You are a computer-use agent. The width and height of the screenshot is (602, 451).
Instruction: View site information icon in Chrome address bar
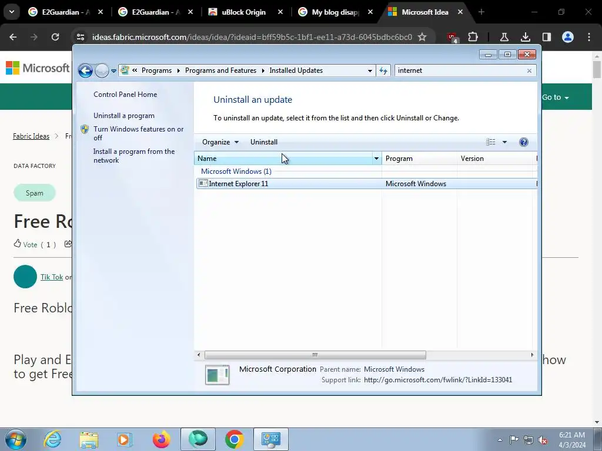coord(80,37)
